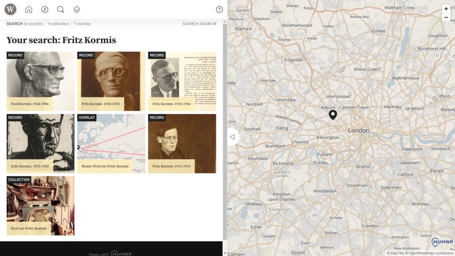
Task: Collapse the panel with the arrow toggle
Action: coord(232,137)
